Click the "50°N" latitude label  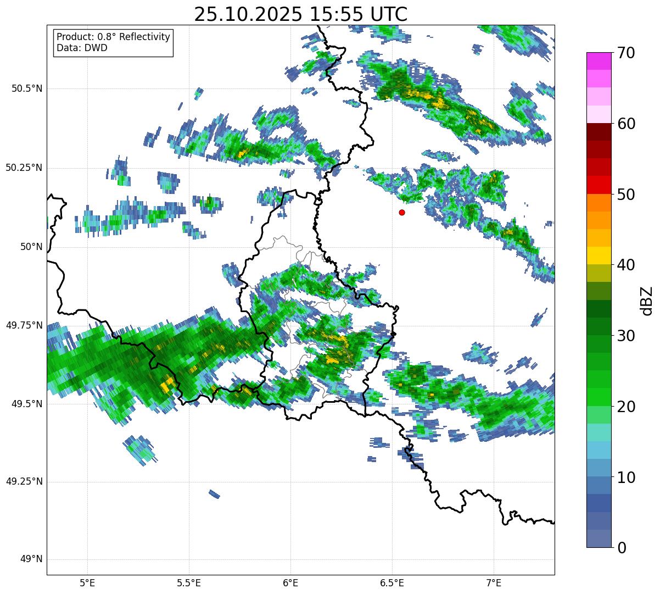tap(31, 247)
